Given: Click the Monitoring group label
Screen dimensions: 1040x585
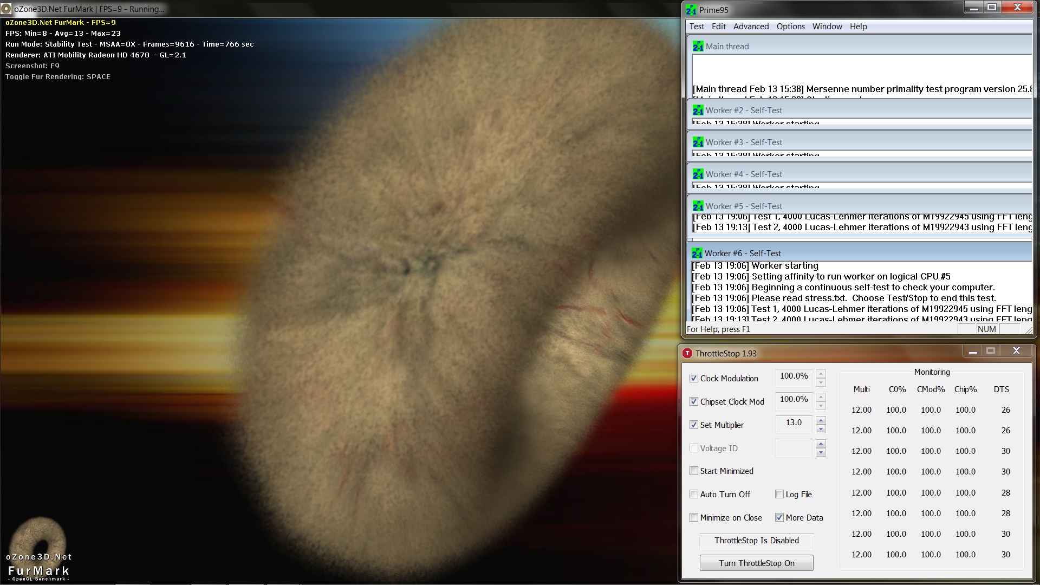Looking at the screenshot, I should click(x=932, y=372).
